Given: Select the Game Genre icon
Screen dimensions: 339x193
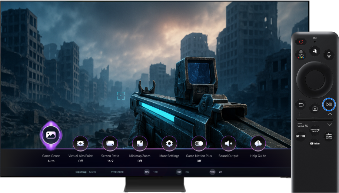Looking at the screenshot, I should tap(51, 135).
